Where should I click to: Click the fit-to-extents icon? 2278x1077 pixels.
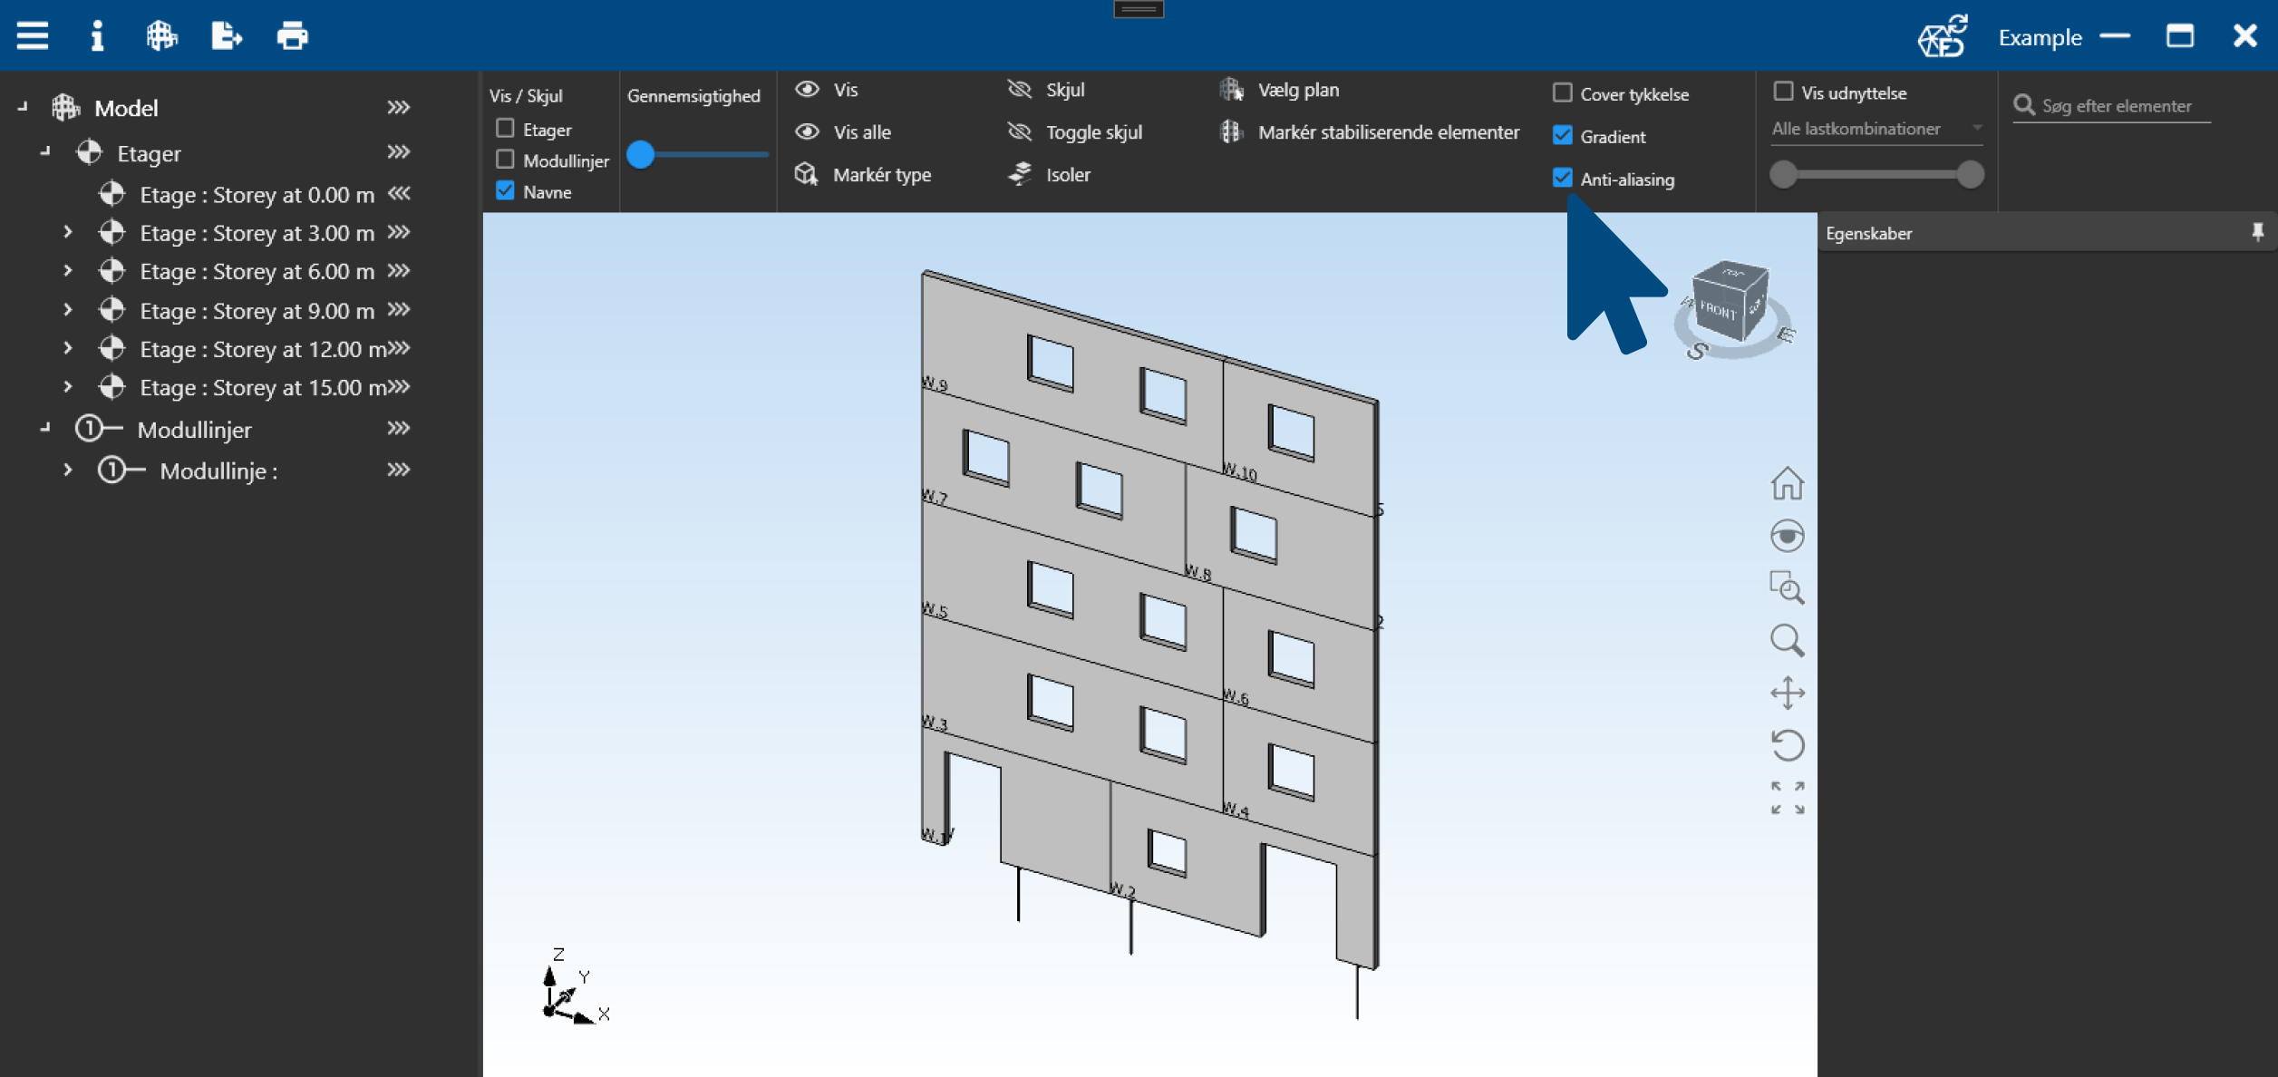pyautogui.click(x=1787, y=798)
